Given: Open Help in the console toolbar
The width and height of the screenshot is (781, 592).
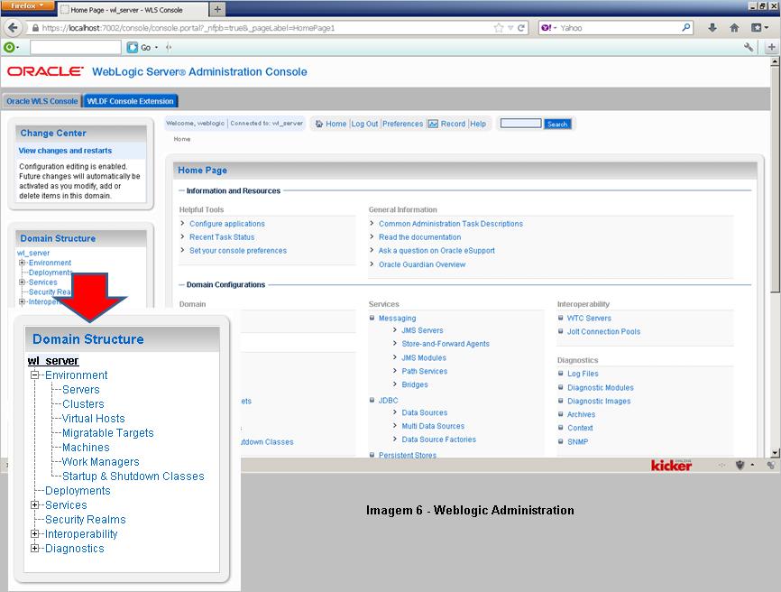Looking at the screenshot, I should (x=478, y=124).
